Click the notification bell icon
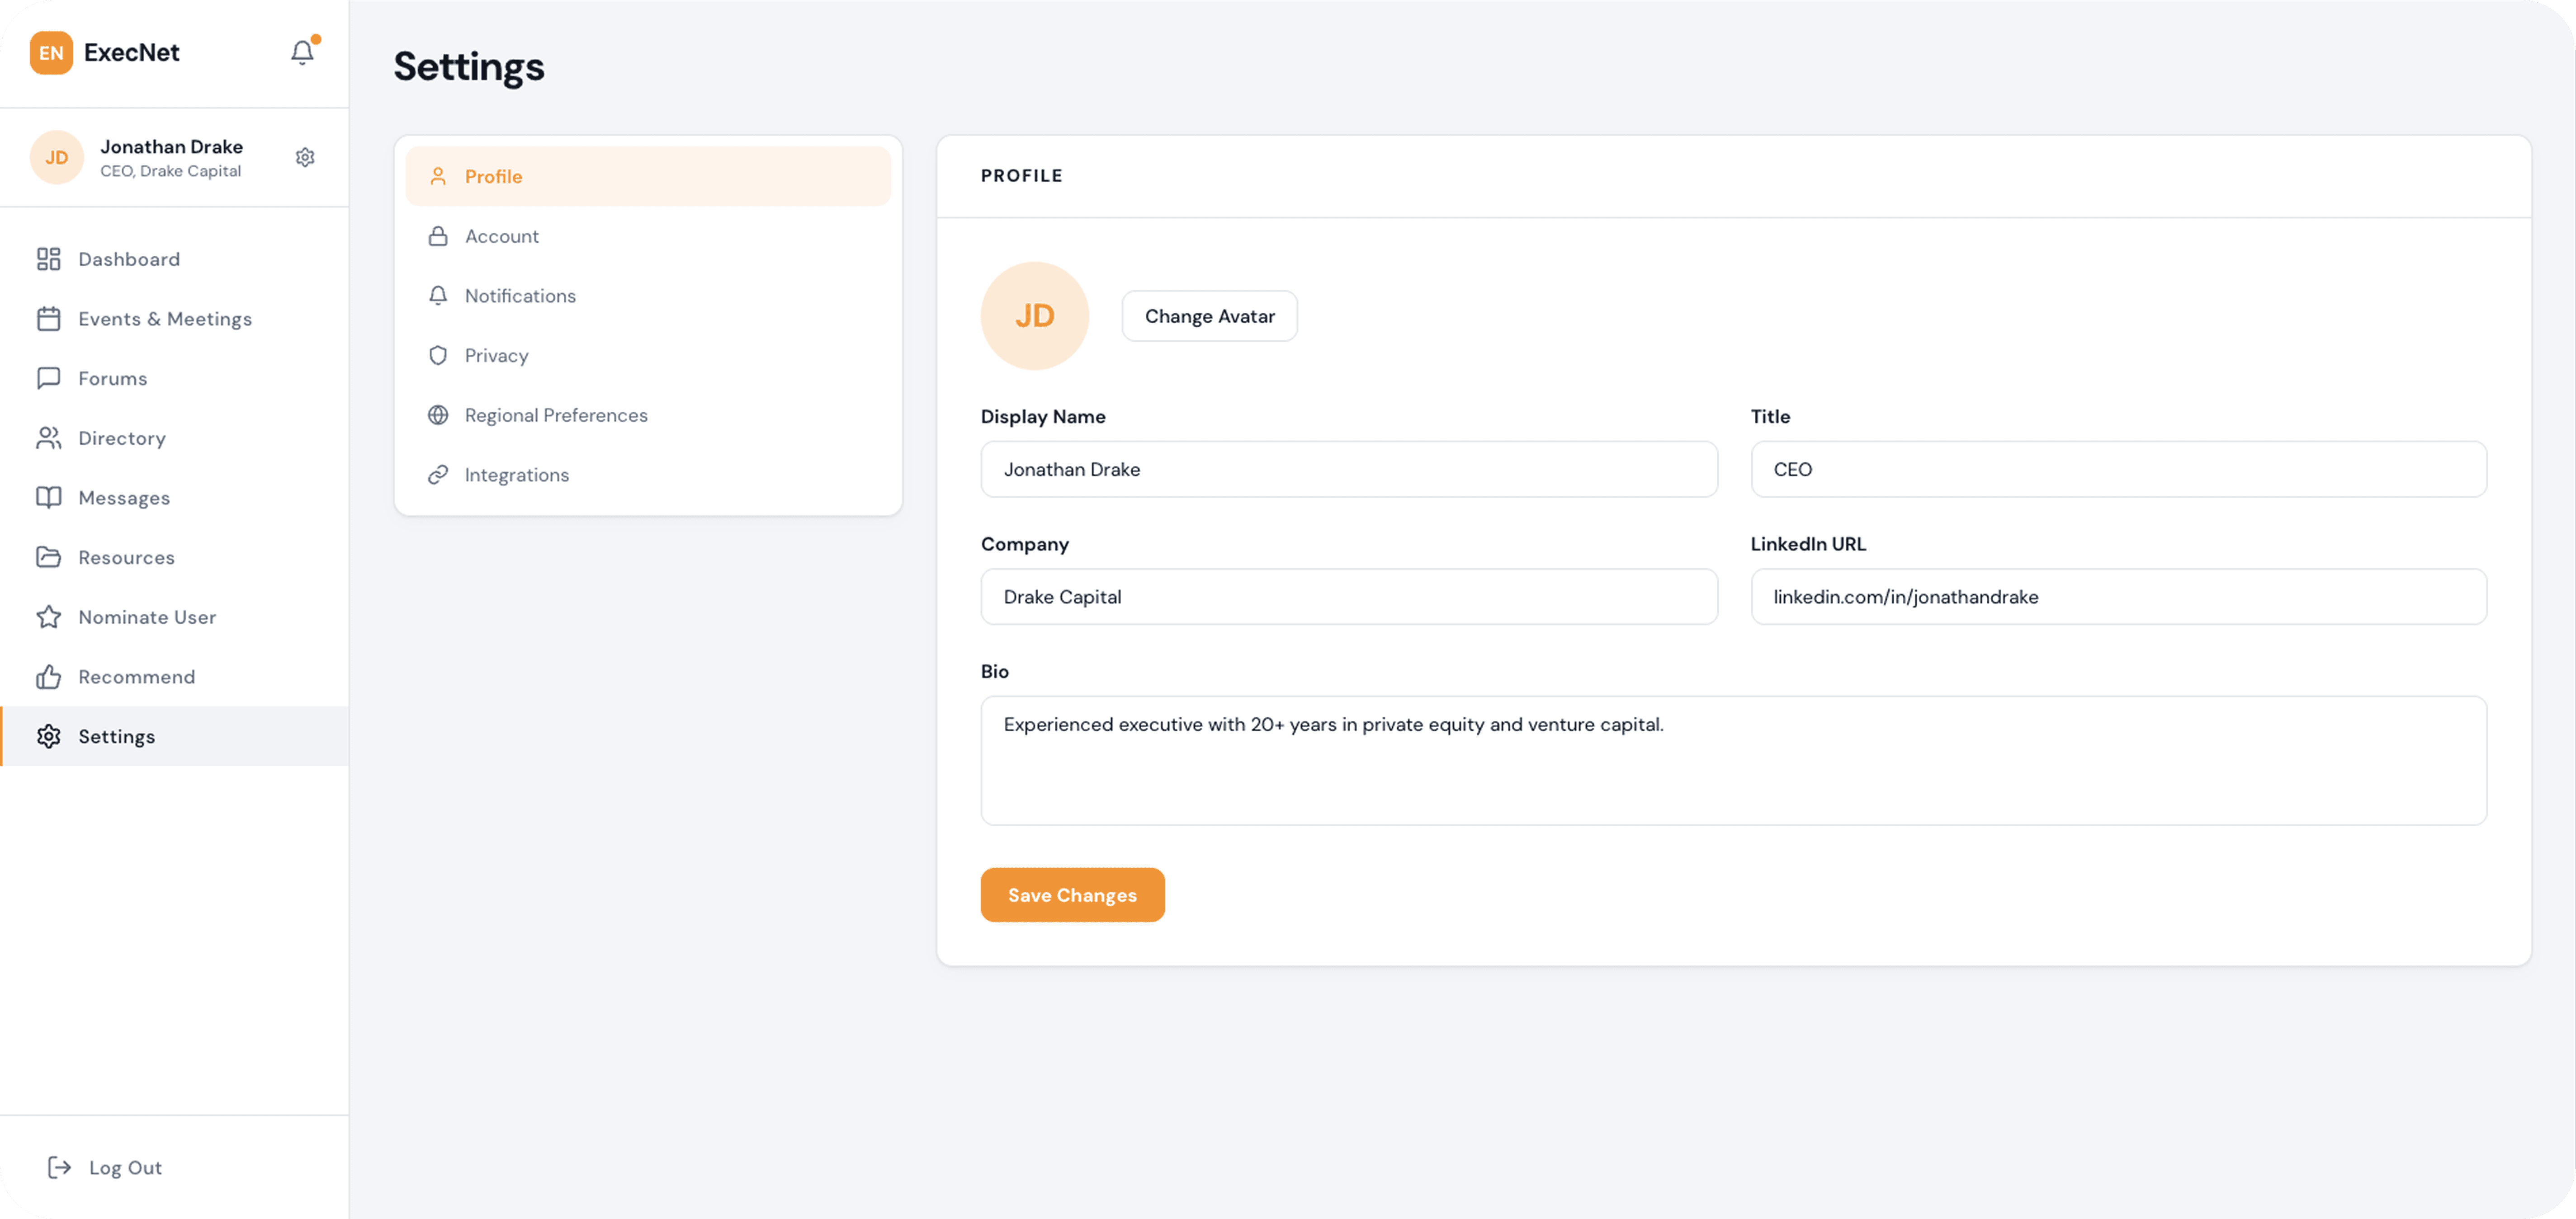Screen dimensions: 2576x1219 point(302,52)
